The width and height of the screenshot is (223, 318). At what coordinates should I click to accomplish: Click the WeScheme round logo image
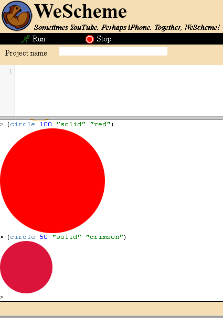pos(17,16)
